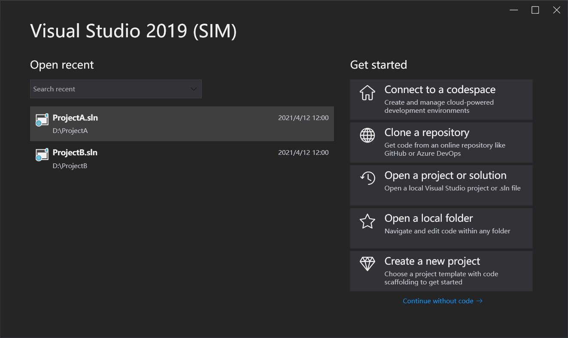Focus the Search recent text field

click(107, 89)
